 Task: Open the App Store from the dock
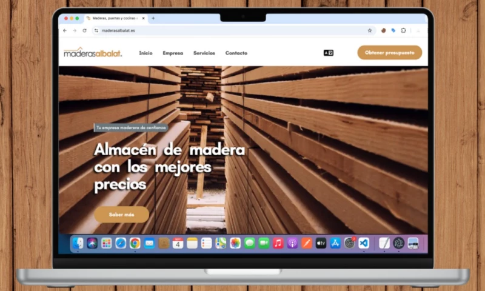tap(335, 243)
